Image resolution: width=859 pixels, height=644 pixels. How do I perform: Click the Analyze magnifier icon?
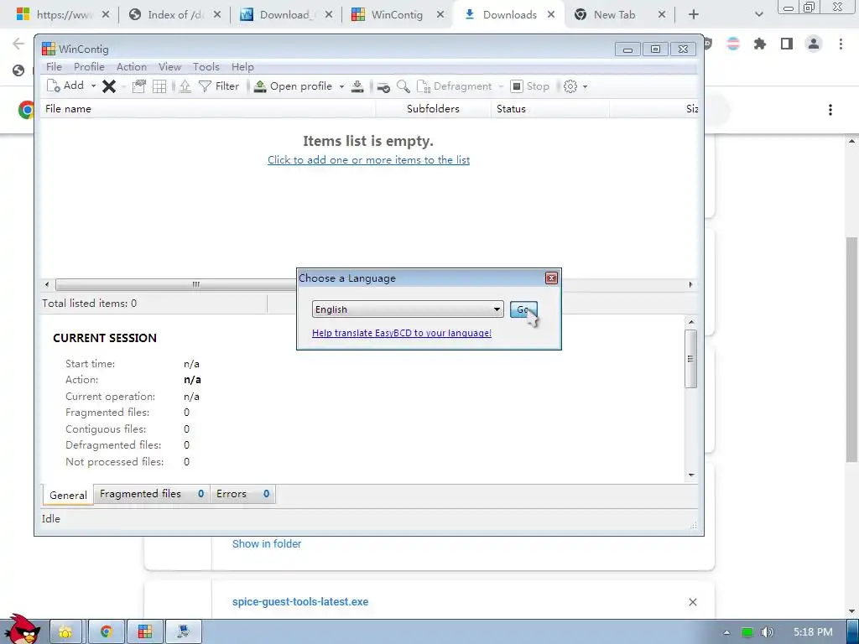point(403,86)
